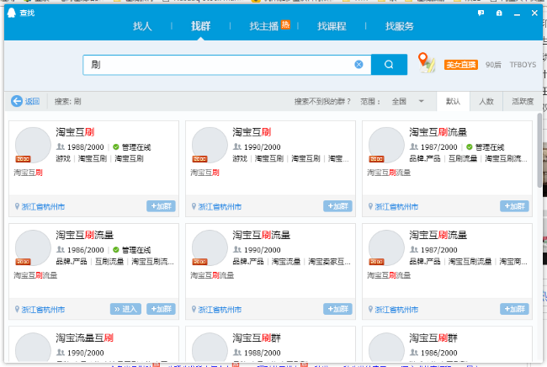Click the 美女直播 hot tag
This screenshot has width=547, height=367.
pyautogui.click(x=460, y=64)
